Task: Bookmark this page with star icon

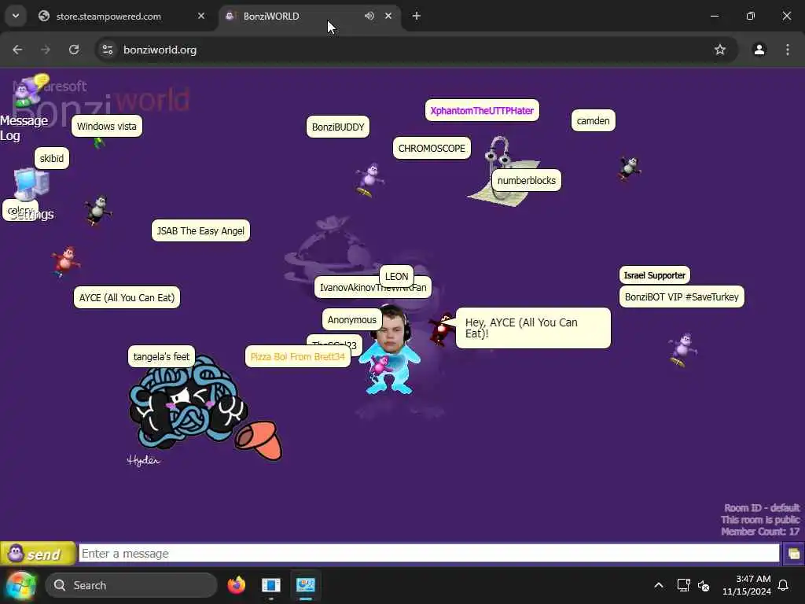Action: click(x=720, y=50)
